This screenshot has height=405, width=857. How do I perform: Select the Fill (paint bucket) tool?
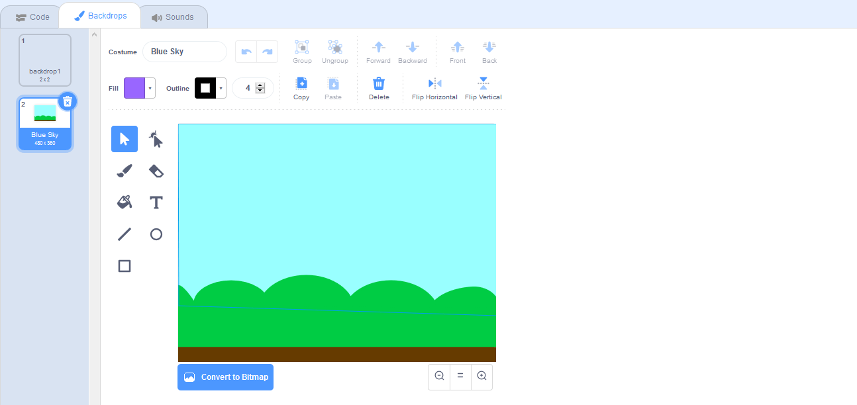click(x=124, y=202)
